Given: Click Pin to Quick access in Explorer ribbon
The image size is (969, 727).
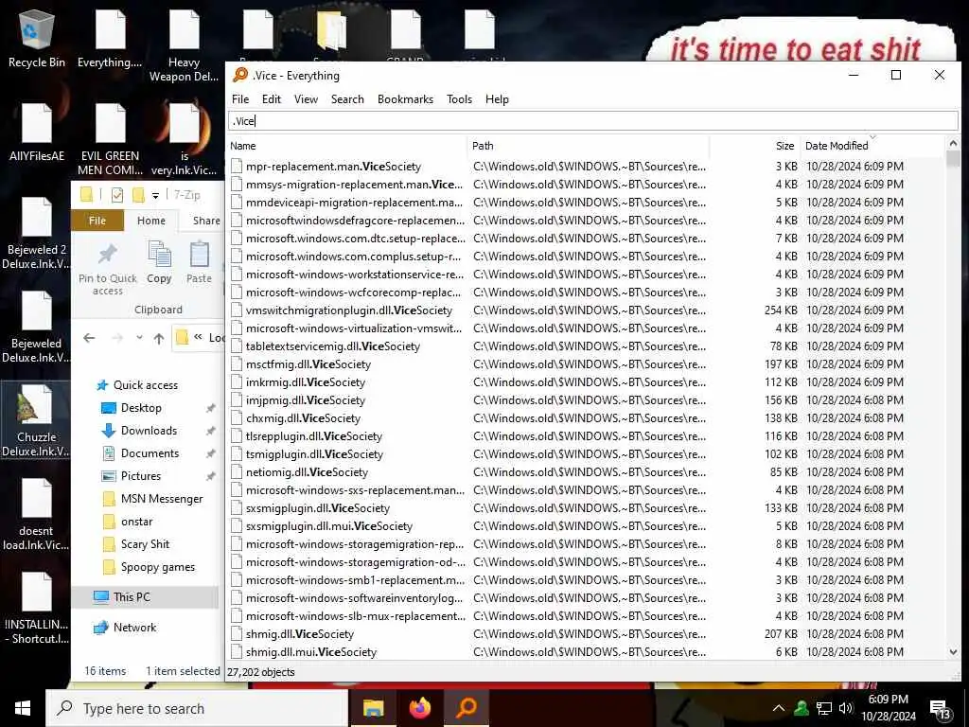Looking at the screenshot, I should [x=108, y=268].
